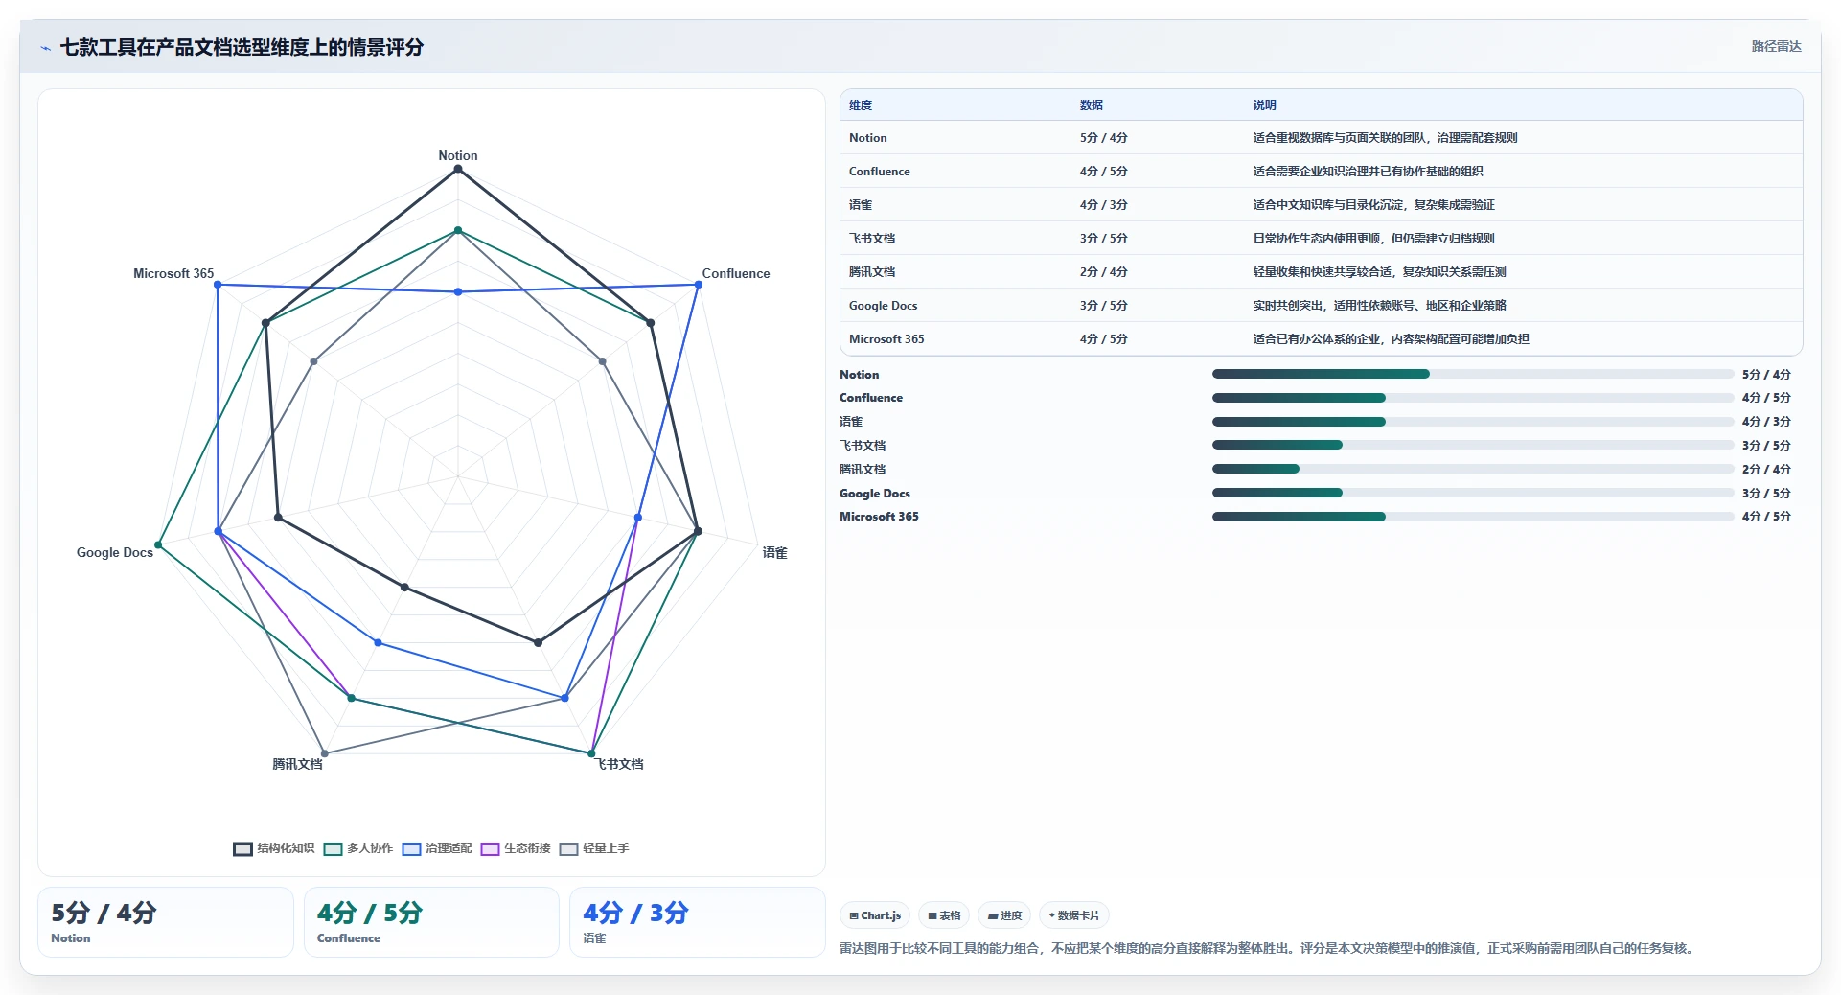
Task: Click the Notion axis label on radar
Action: (458, 155)
